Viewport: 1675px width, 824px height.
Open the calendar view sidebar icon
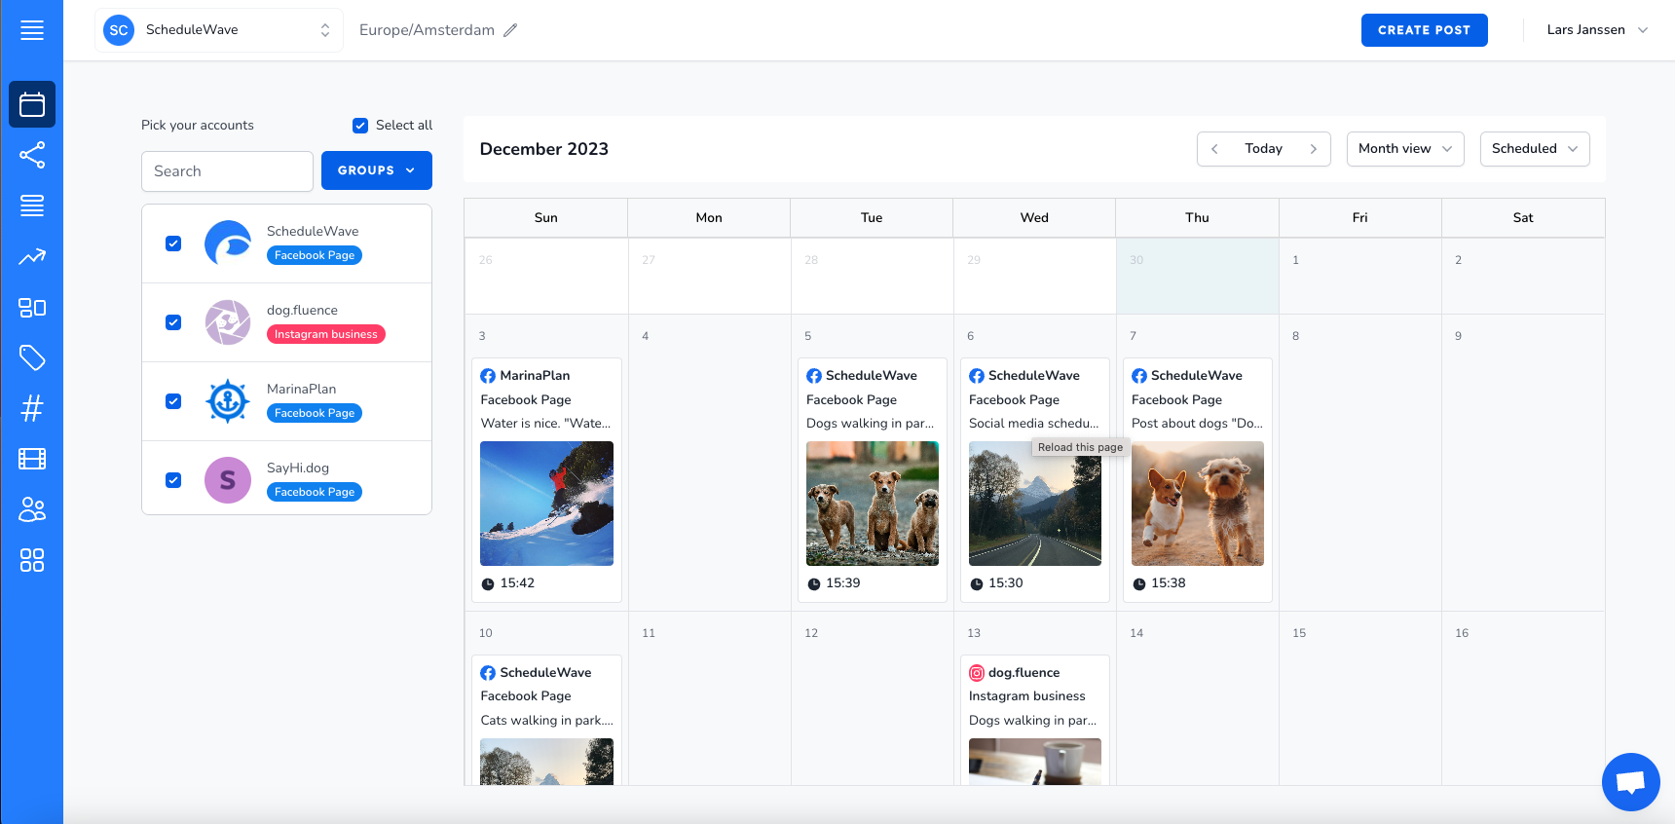(x=32, y=104)
